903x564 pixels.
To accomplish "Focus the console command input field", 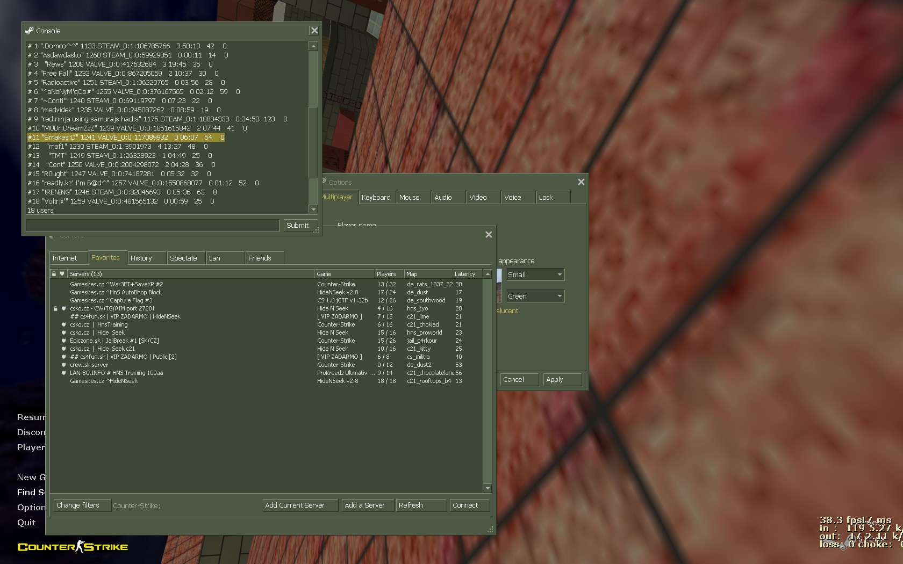I will pyautogui.click(x=152, y=226).
